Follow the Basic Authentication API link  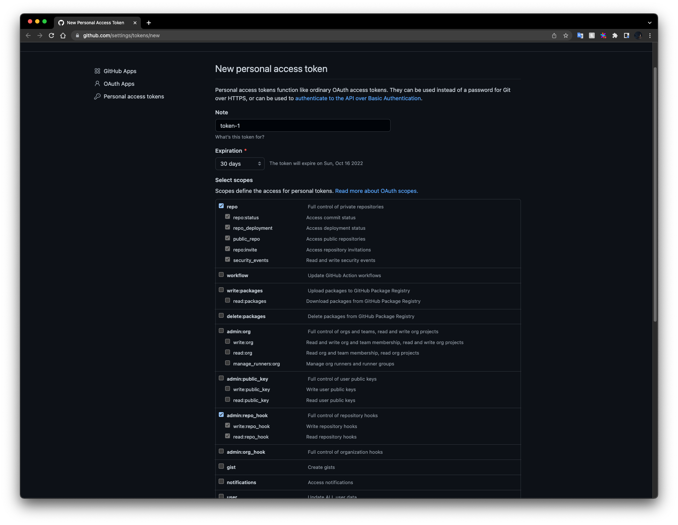[x=358, y=98]
